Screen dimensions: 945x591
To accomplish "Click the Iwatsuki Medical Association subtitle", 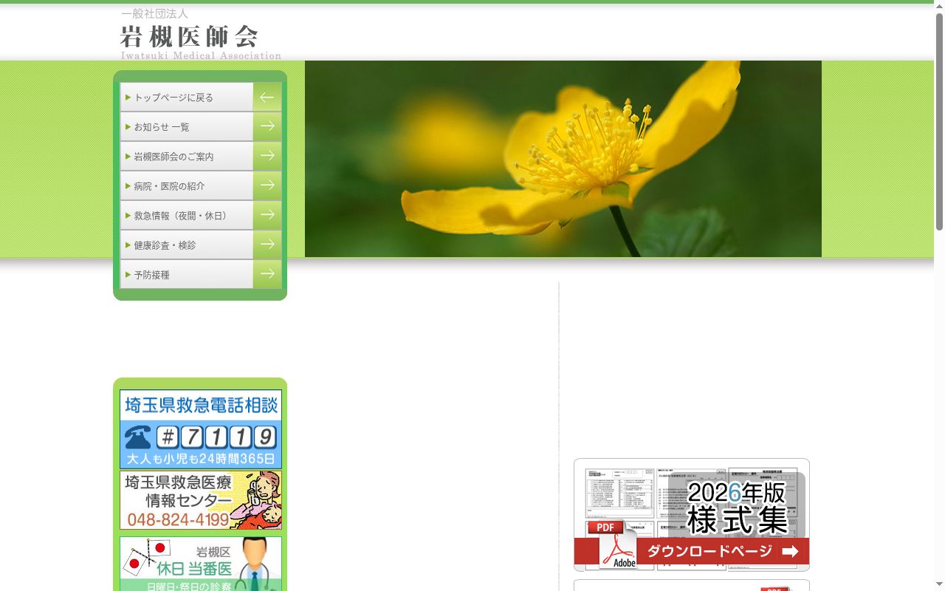I will [x=201, y=55].
